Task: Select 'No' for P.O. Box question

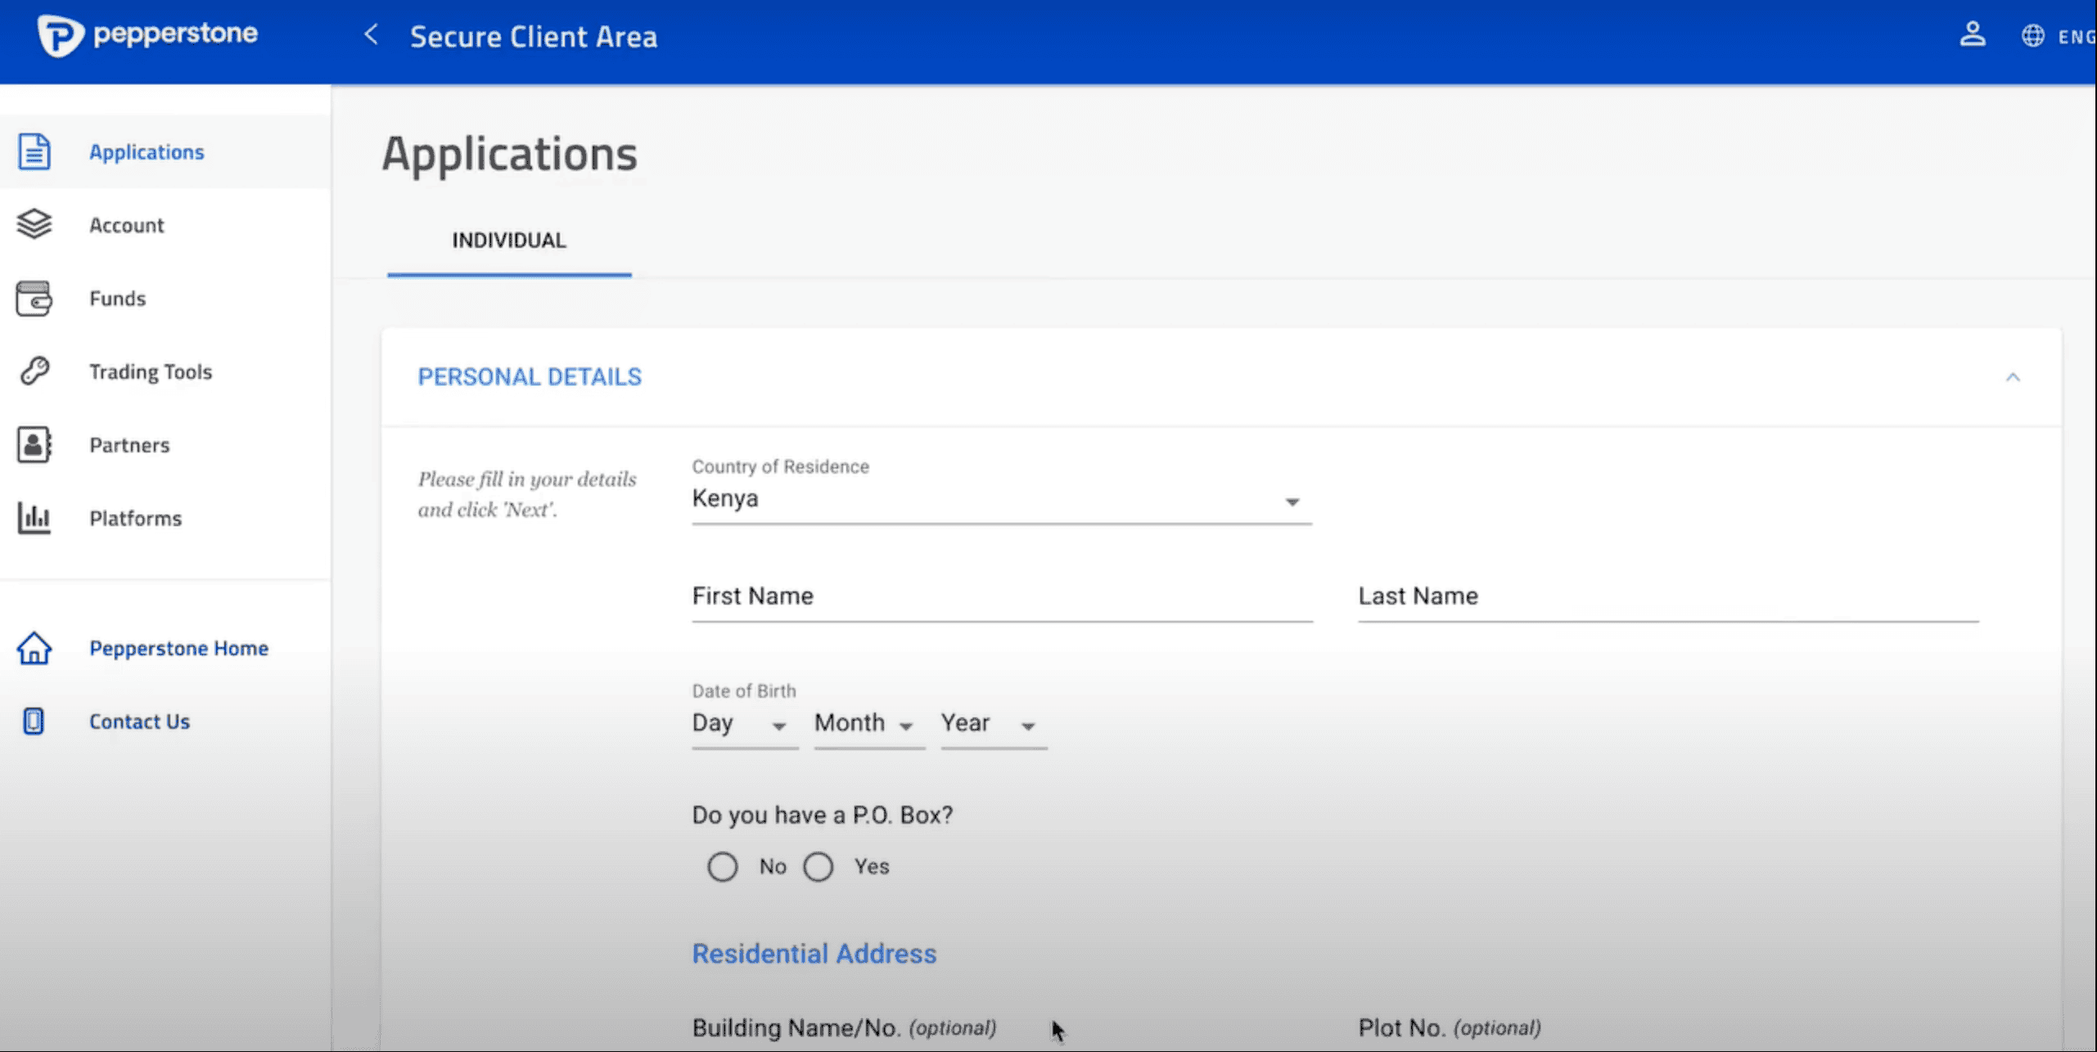Action: pos(722,866)
